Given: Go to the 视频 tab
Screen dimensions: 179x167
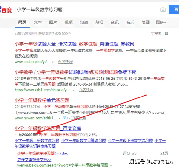Looking at the screenshot, I should [68, 22].
